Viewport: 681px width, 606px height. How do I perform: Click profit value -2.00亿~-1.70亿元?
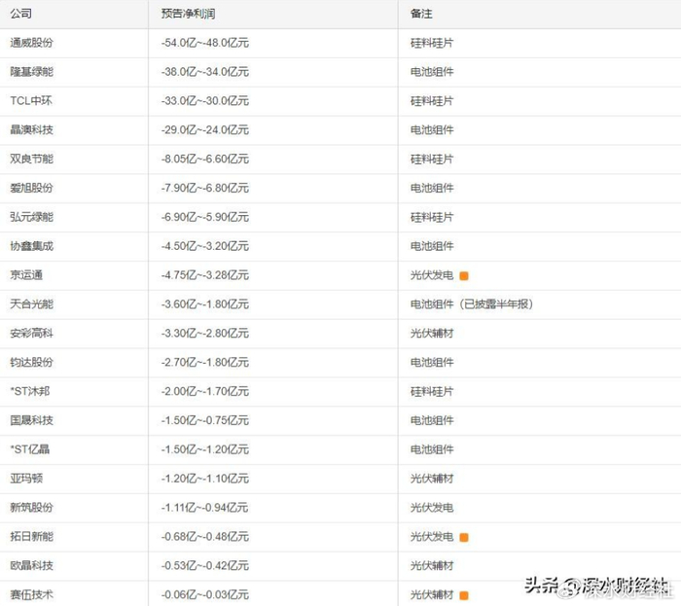[205, 392]
